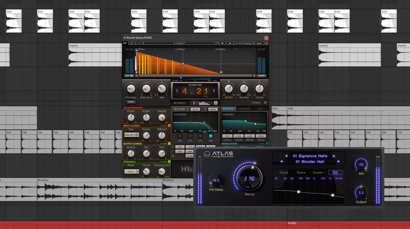Image resolution: width=410 pixels, height=229 pixels.
Task: Go to previous Signature Halls bank arrow
Action: pos(286,156)
